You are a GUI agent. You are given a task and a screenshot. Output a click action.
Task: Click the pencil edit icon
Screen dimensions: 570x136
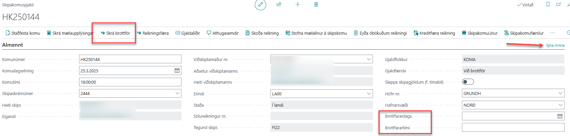260,5
